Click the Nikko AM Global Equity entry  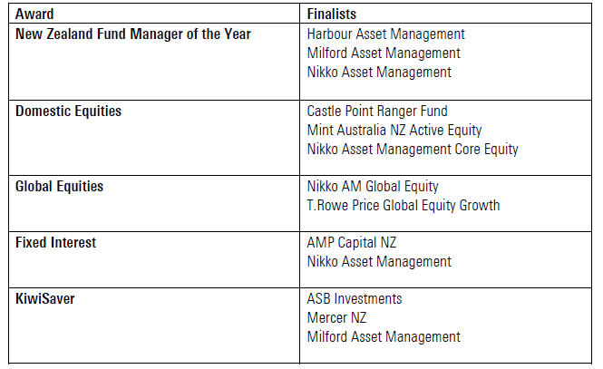373,186
